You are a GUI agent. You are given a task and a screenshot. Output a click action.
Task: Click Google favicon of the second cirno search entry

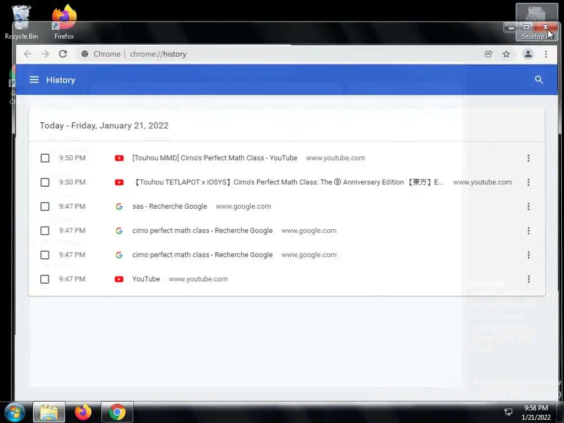tap(119, 255)
